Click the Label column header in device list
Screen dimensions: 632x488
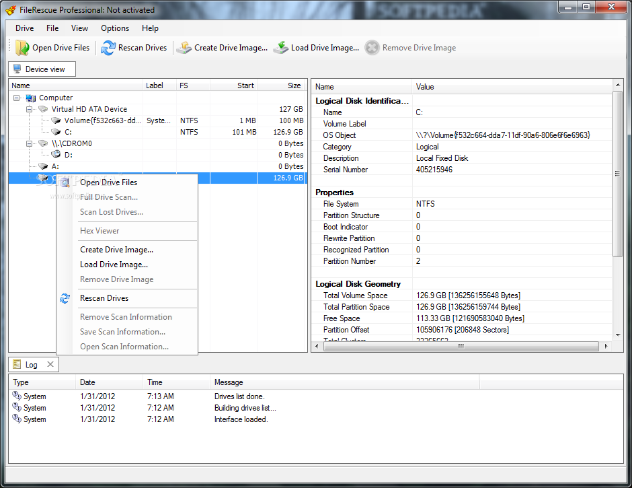[159, 85]
